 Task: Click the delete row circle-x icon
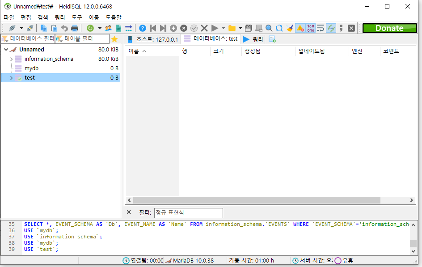184,28
